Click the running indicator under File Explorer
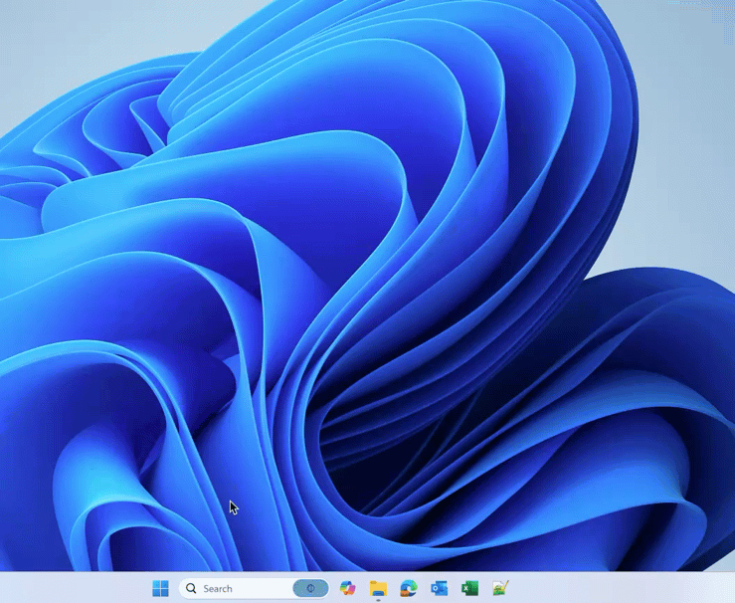 (x=378, y=600)
